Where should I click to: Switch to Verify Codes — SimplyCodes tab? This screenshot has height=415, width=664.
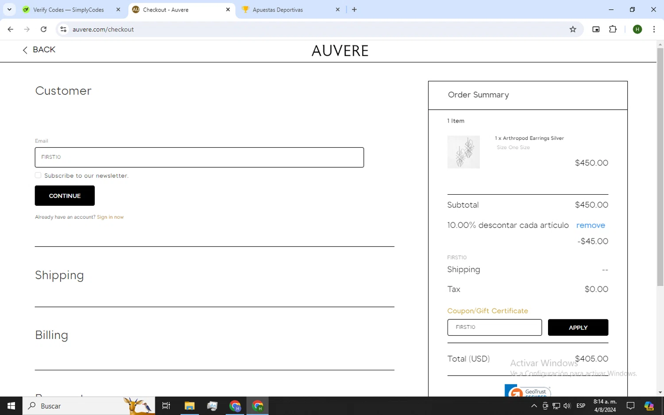(69, 10)
